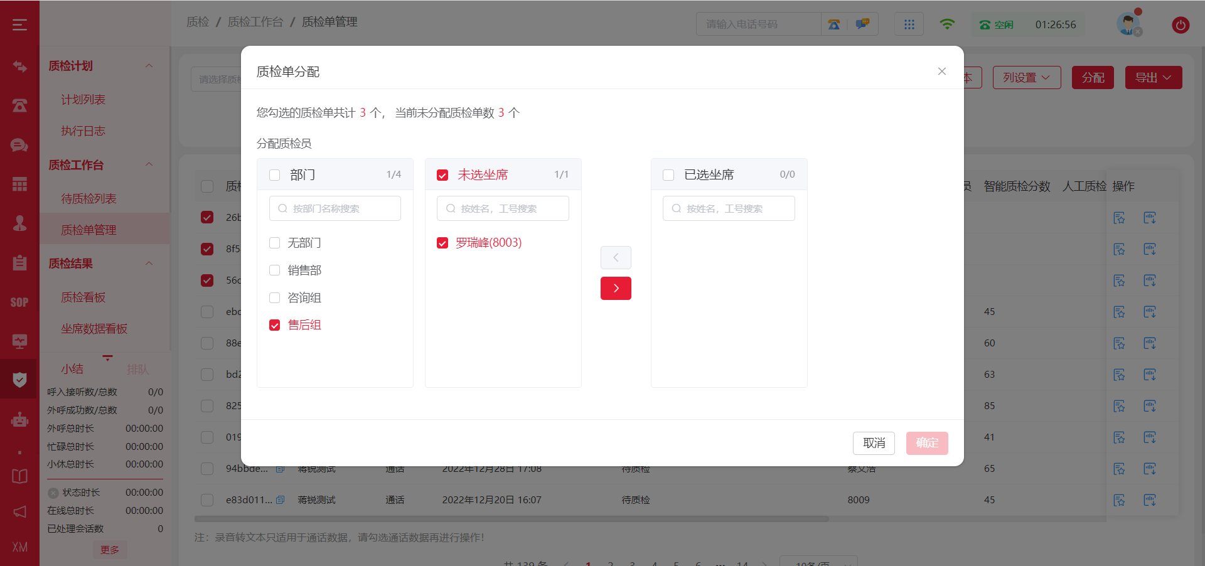The height and width of the screenshot is (566, 1205).
Task: Open the nine-dot apps grid icon
Action: 909,24
